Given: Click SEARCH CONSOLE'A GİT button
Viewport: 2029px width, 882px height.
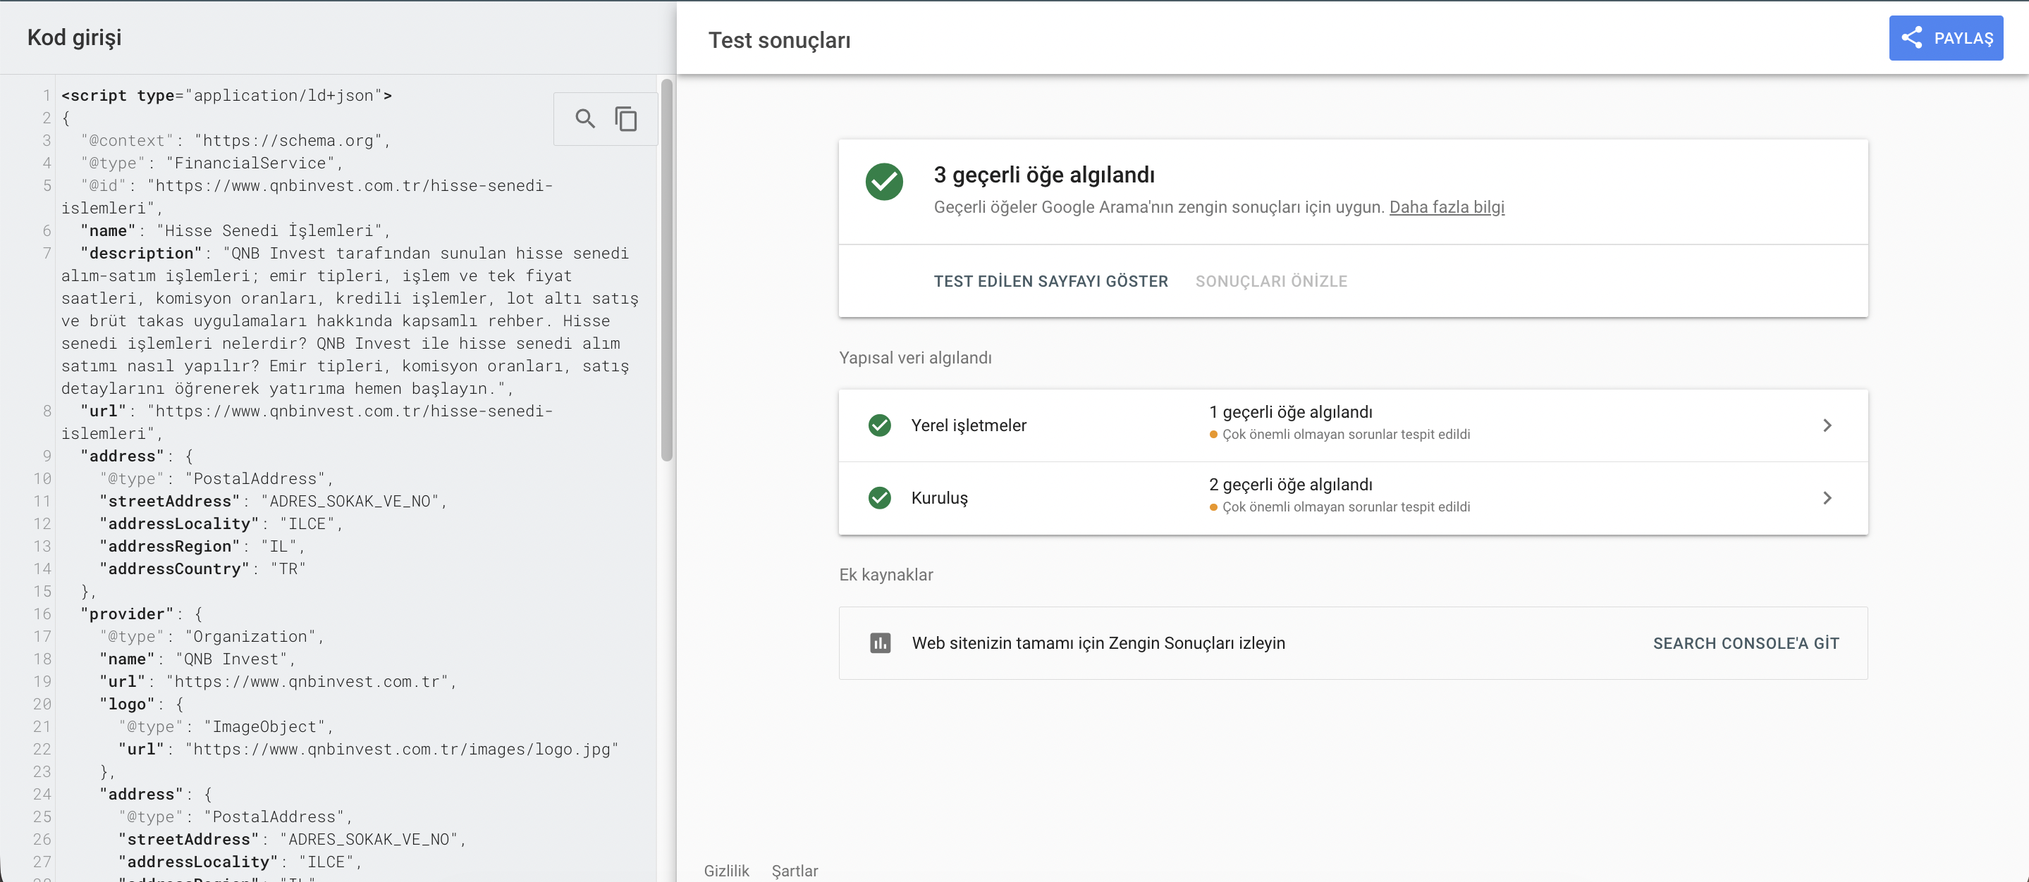Looking at the screenshot, I should point(1746,644).
